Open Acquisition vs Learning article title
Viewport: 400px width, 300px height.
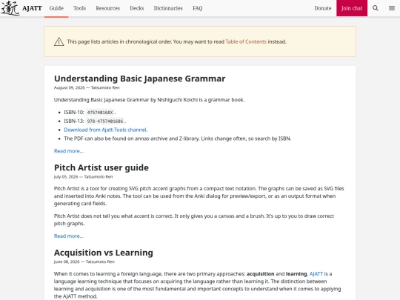pyautogui.click(x=103, y=253)
